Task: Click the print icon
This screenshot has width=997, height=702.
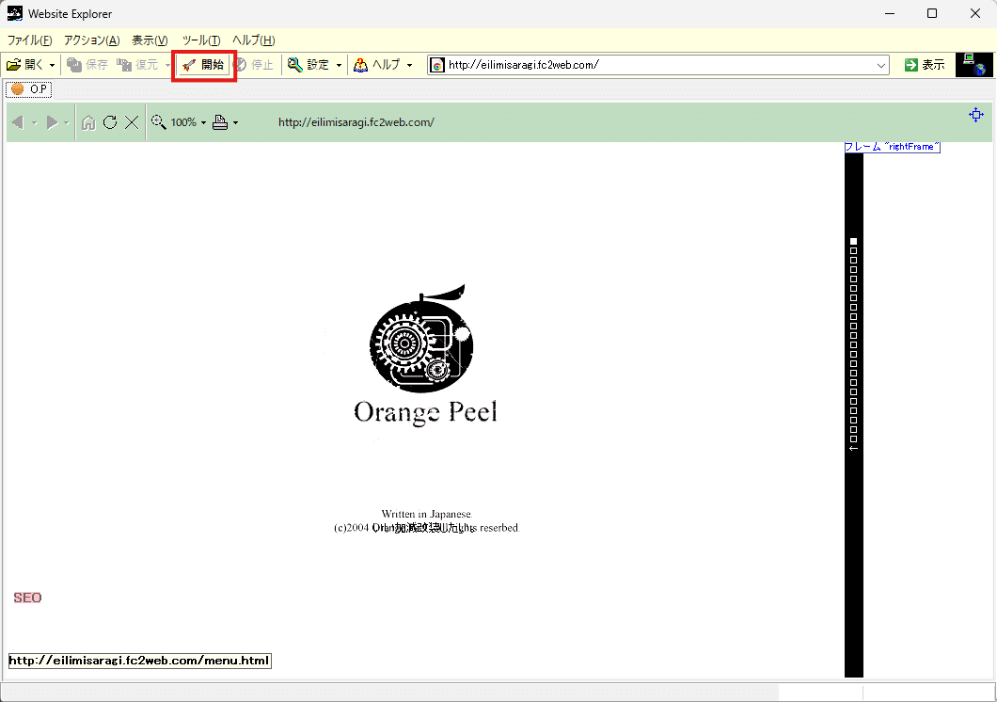Action: point(220,122)
